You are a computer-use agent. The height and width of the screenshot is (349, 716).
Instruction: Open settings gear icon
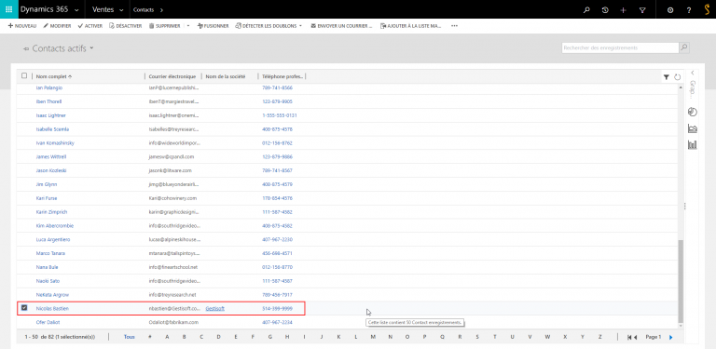(x=670, y=9)
